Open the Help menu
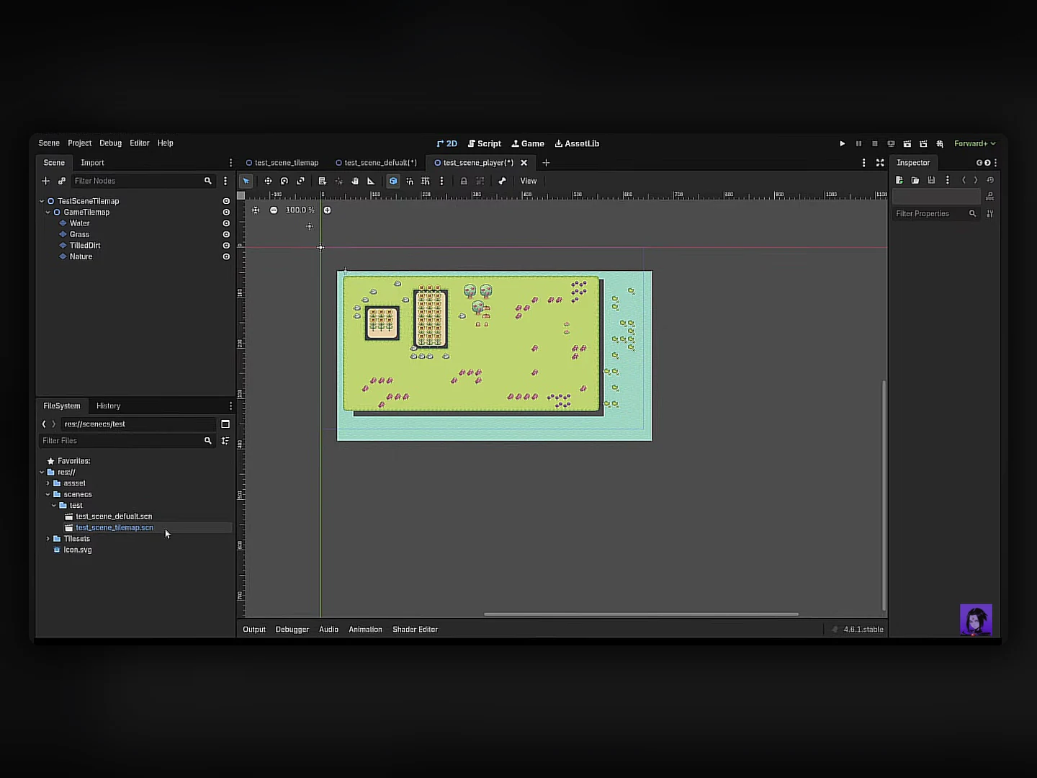The height and width of the screenshot is (778, 1037). click(x=165, y=143)
